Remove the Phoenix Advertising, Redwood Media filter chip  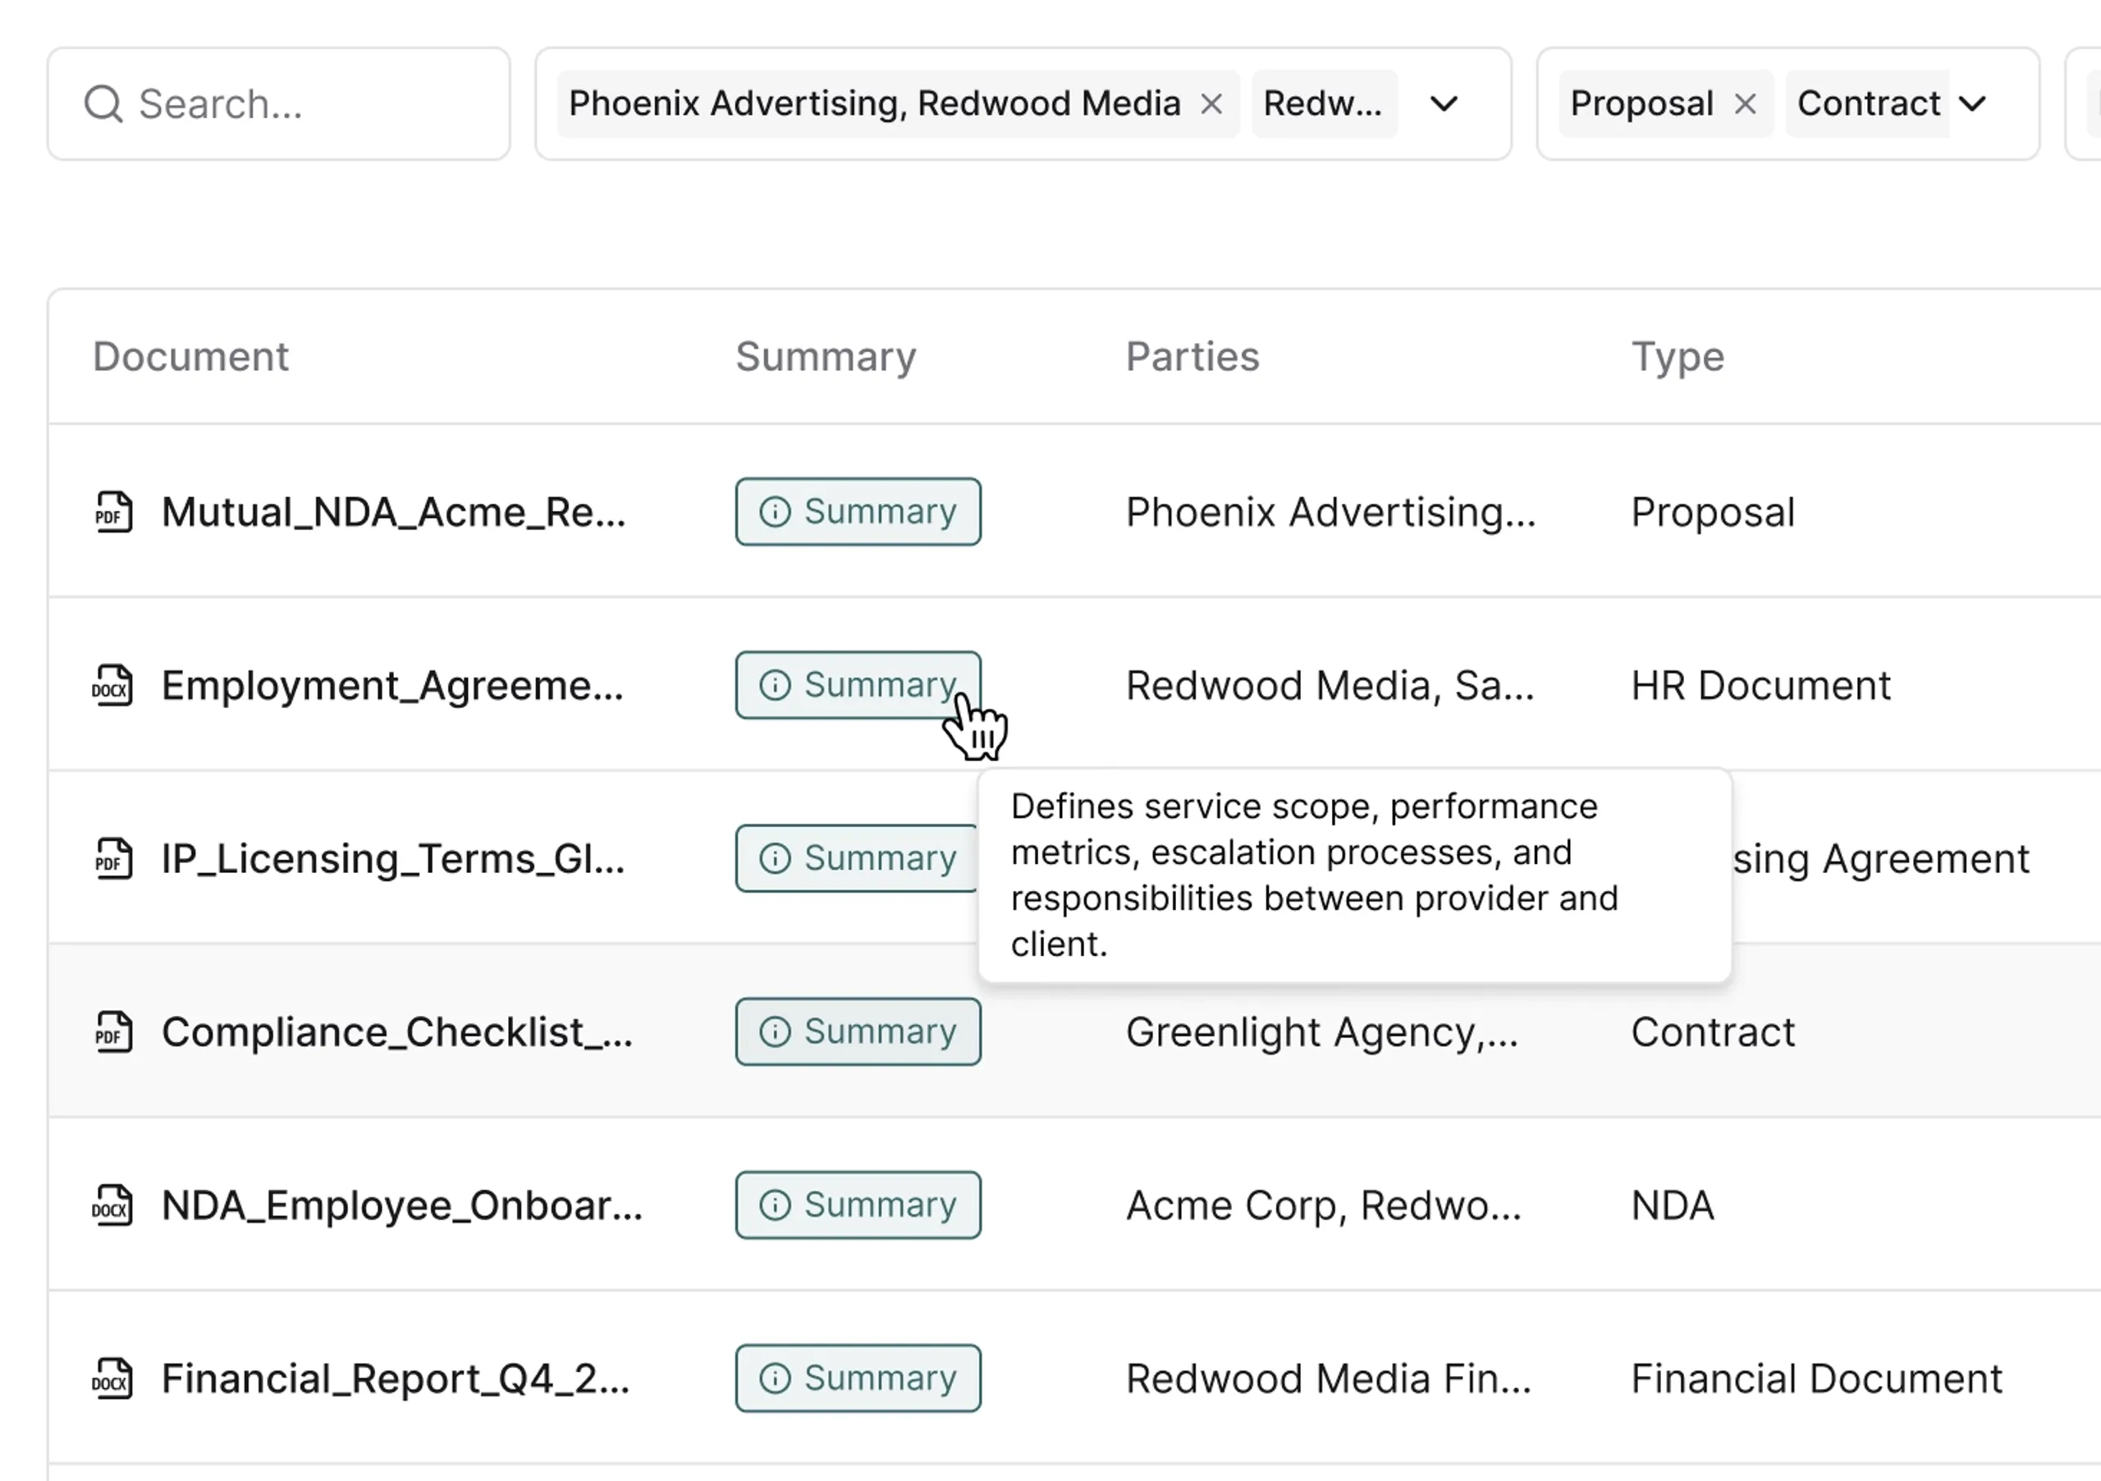click(1211, 104)
